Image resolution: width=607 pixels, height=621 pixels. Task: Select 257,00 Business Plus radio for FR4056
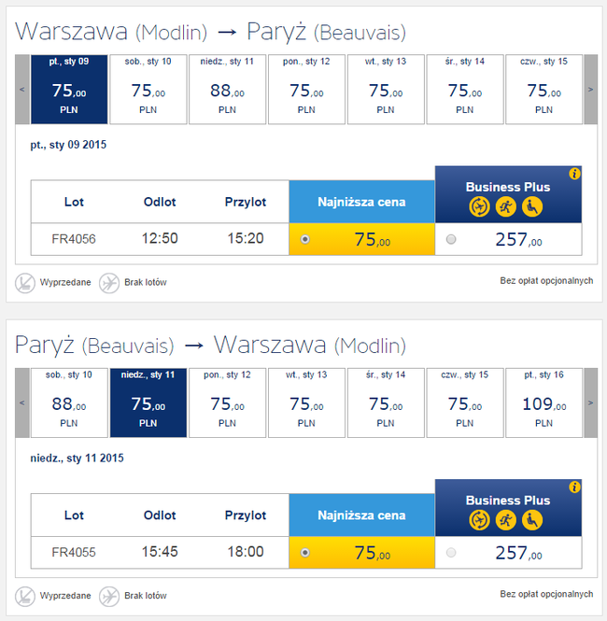pyautogui.click(x=451, y=240)
